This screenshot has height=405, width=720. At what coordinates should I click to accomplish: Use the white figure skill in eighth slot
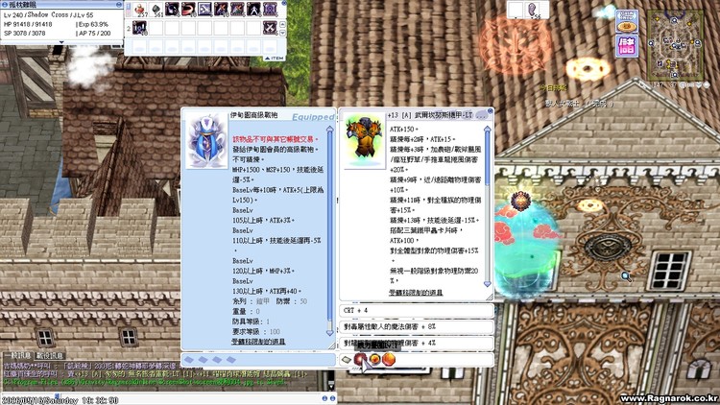click(x=254, y=10)
